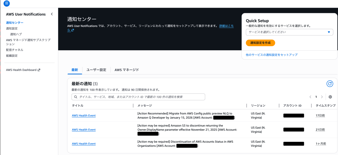Switch to the ユーザー設定 tab
The image size is (338, 155).
pyautogui.click(x=96, y=70)
